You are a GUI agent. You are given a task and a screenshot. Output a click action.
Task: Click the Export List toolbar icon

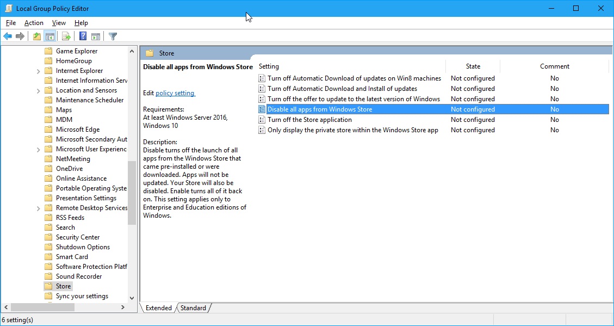tap(66, 36)
